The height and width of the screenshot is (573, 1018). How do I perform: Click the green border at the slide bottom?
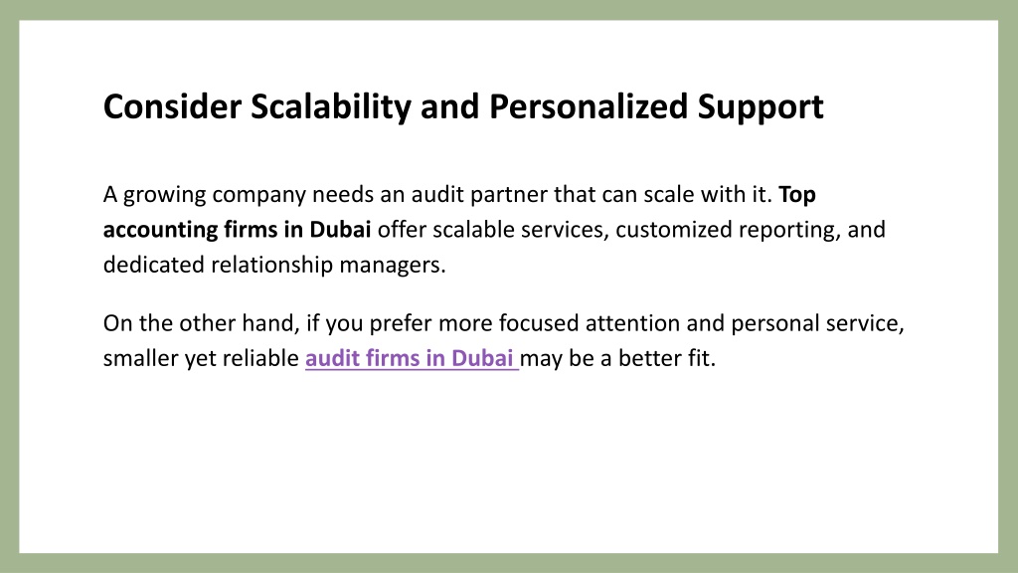pos(509,563)
